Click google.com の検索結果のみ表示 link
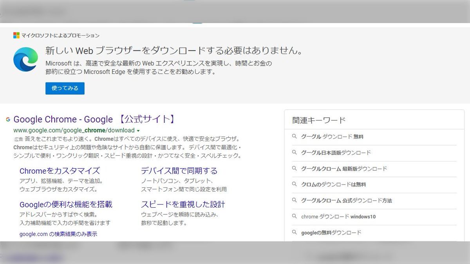The width and height of the screenshot is (470, 264). pos(58,234)
